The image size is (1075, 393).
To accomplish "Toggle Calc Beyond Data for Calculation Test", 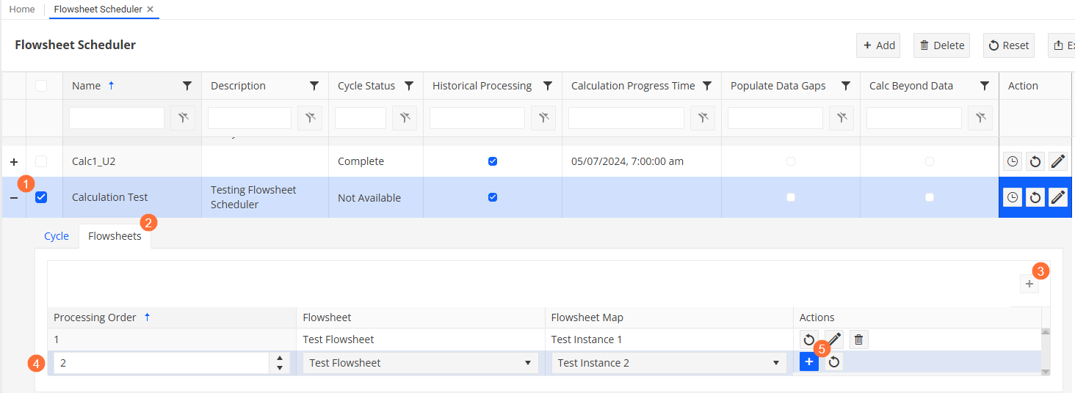I will pos(930,197).
